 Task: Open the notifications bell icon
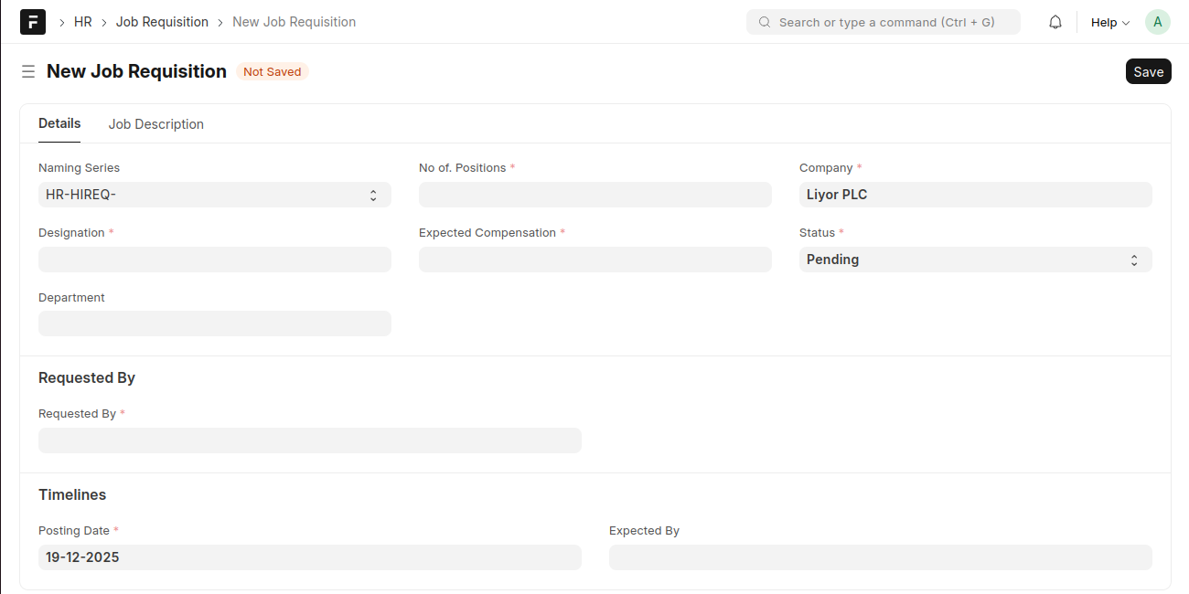(1055, 22)
